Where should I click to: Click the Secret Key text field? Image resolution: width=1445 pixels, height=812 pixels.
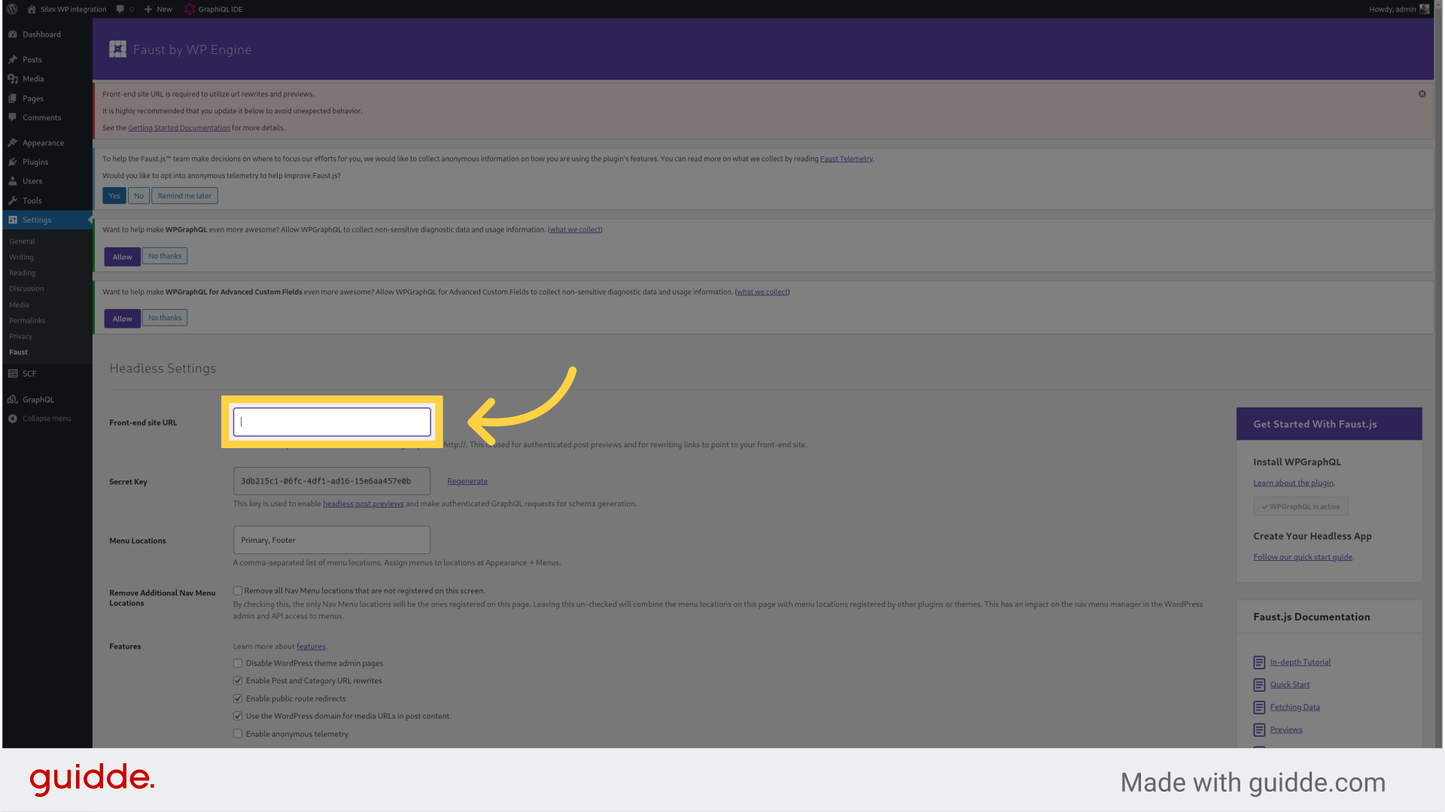click(332, 481)
